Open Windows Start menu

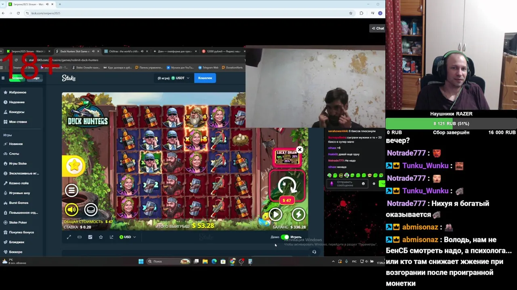pyautogui.click(x=141, y=261)
